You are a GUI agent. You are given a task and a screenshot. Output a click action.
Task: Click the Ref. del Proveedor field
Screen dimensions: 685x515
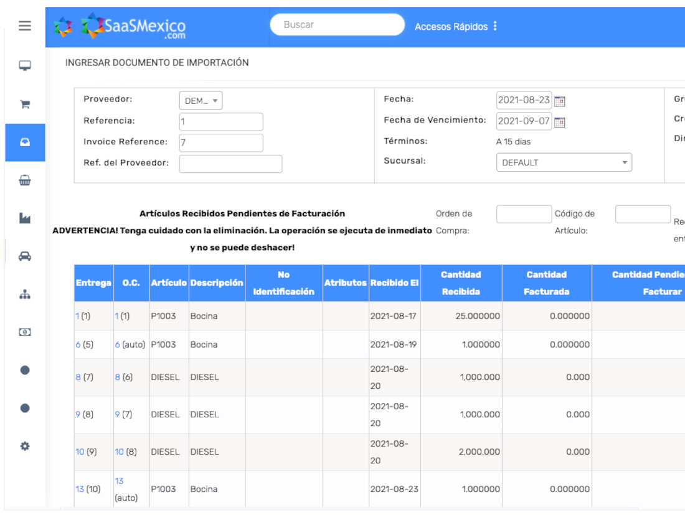[230, 164]
